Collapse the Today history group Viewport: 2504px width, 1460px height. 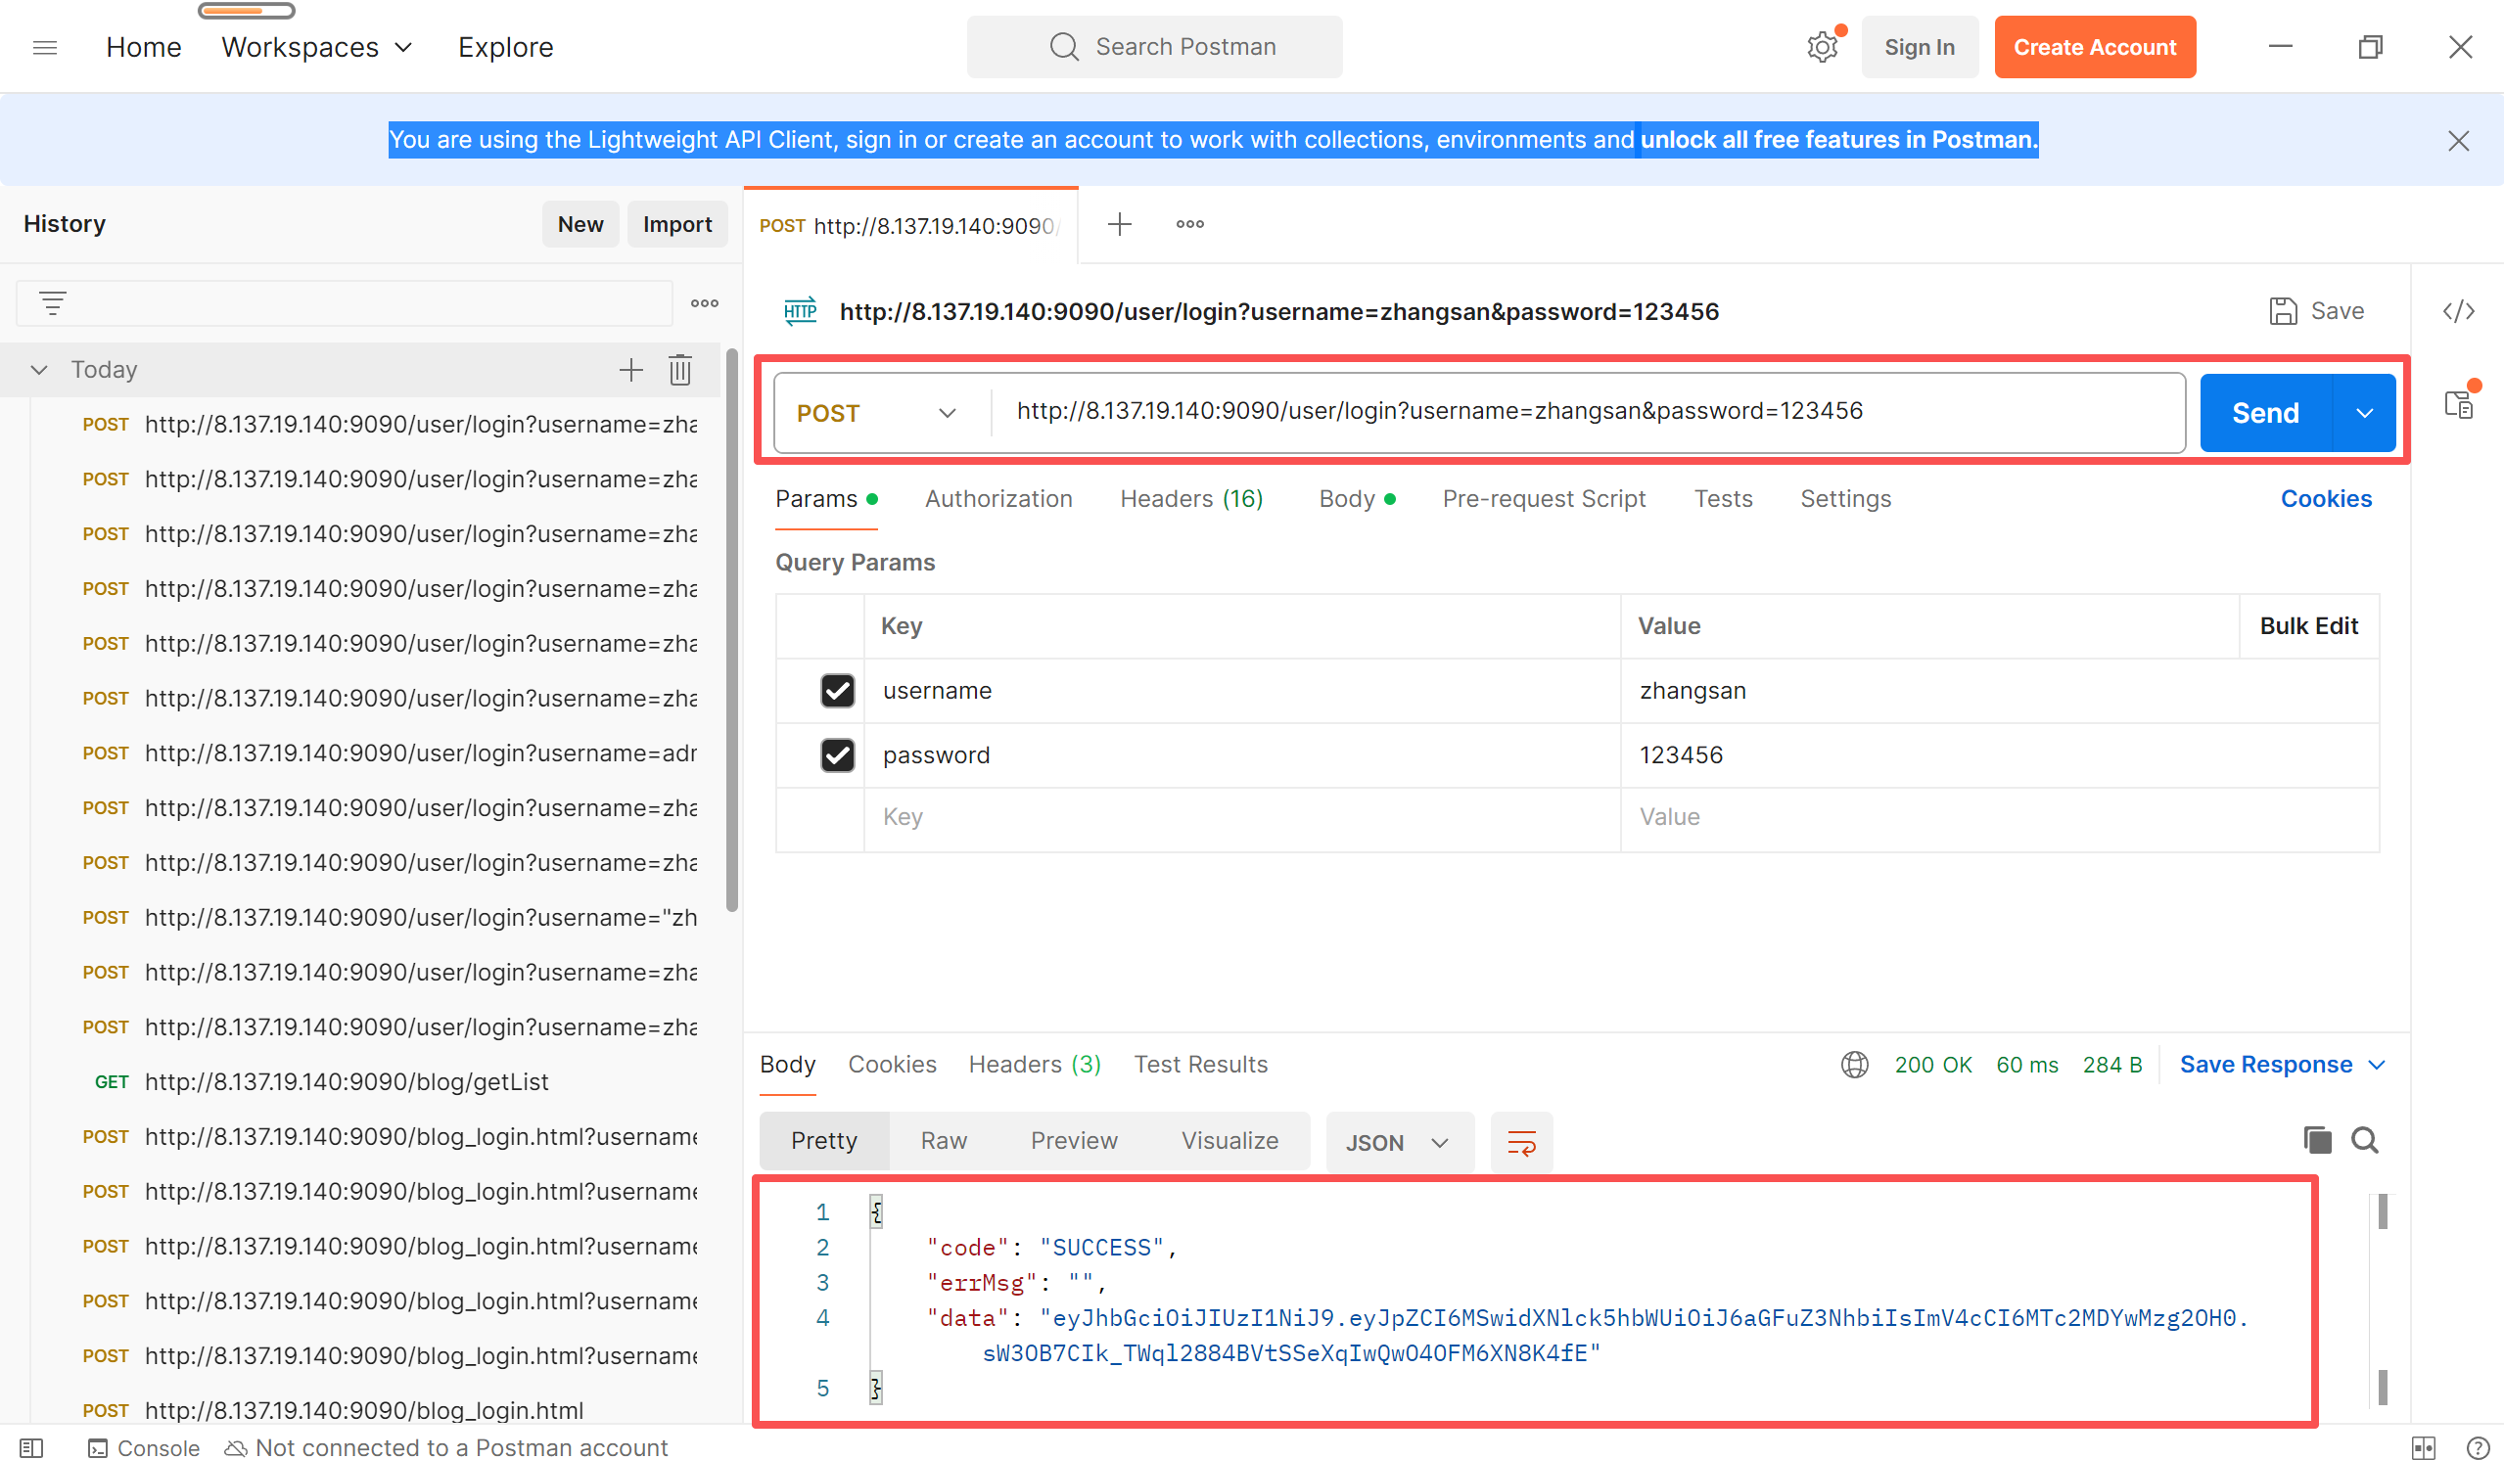point(39,370)
